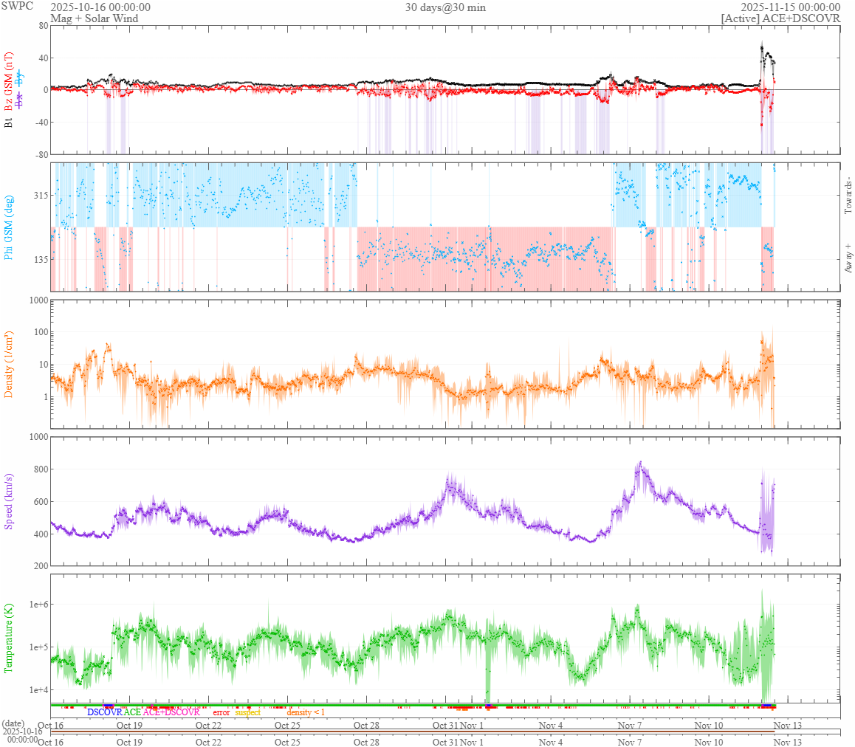Click the blue DSCOVR legend entry
The image size is (855, 747).
tap(104, 712)
